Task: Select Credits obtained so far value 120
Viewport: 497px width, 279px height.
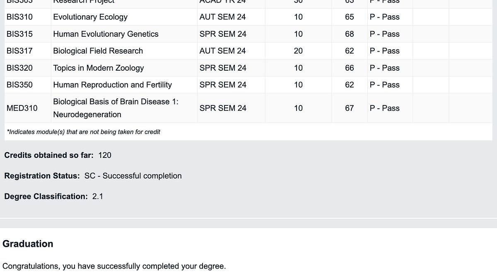Action: (105, 155)
